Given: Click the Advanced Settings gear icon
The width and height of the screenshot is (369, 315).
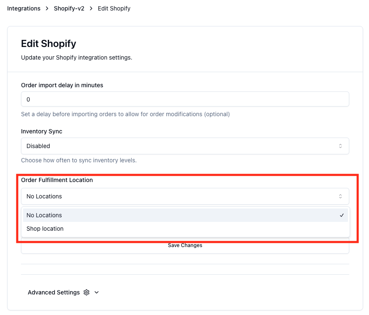Looking at the screenshot, I should [x=86, y=292].
